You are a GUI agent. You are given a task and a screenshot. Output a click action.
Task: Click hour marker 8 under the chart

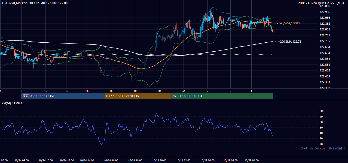click(21, 91)
